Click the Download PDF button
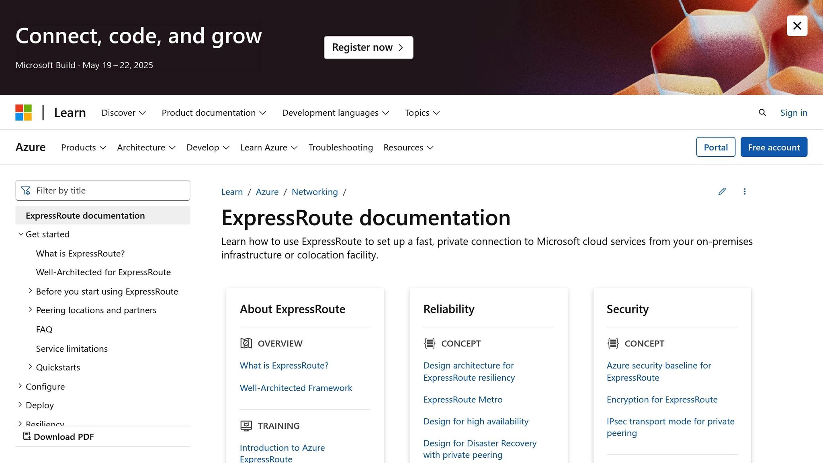 point(59,436)
